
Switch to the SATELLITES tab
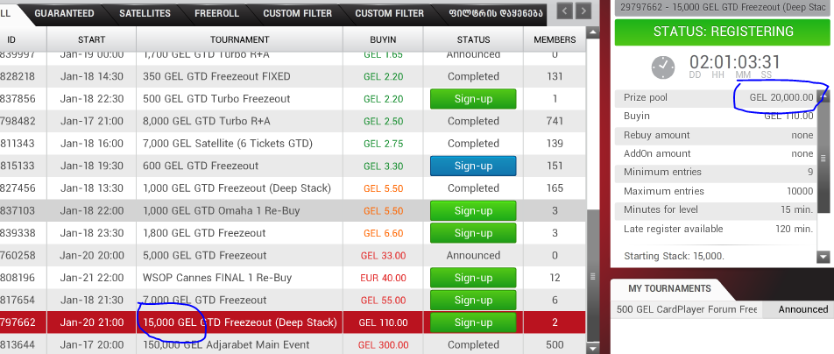145,13
